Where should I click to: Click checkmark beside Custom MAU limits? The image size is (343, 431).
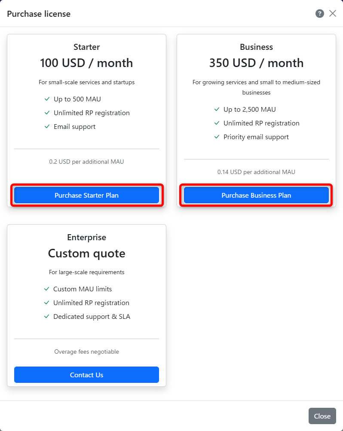[47, 289]
